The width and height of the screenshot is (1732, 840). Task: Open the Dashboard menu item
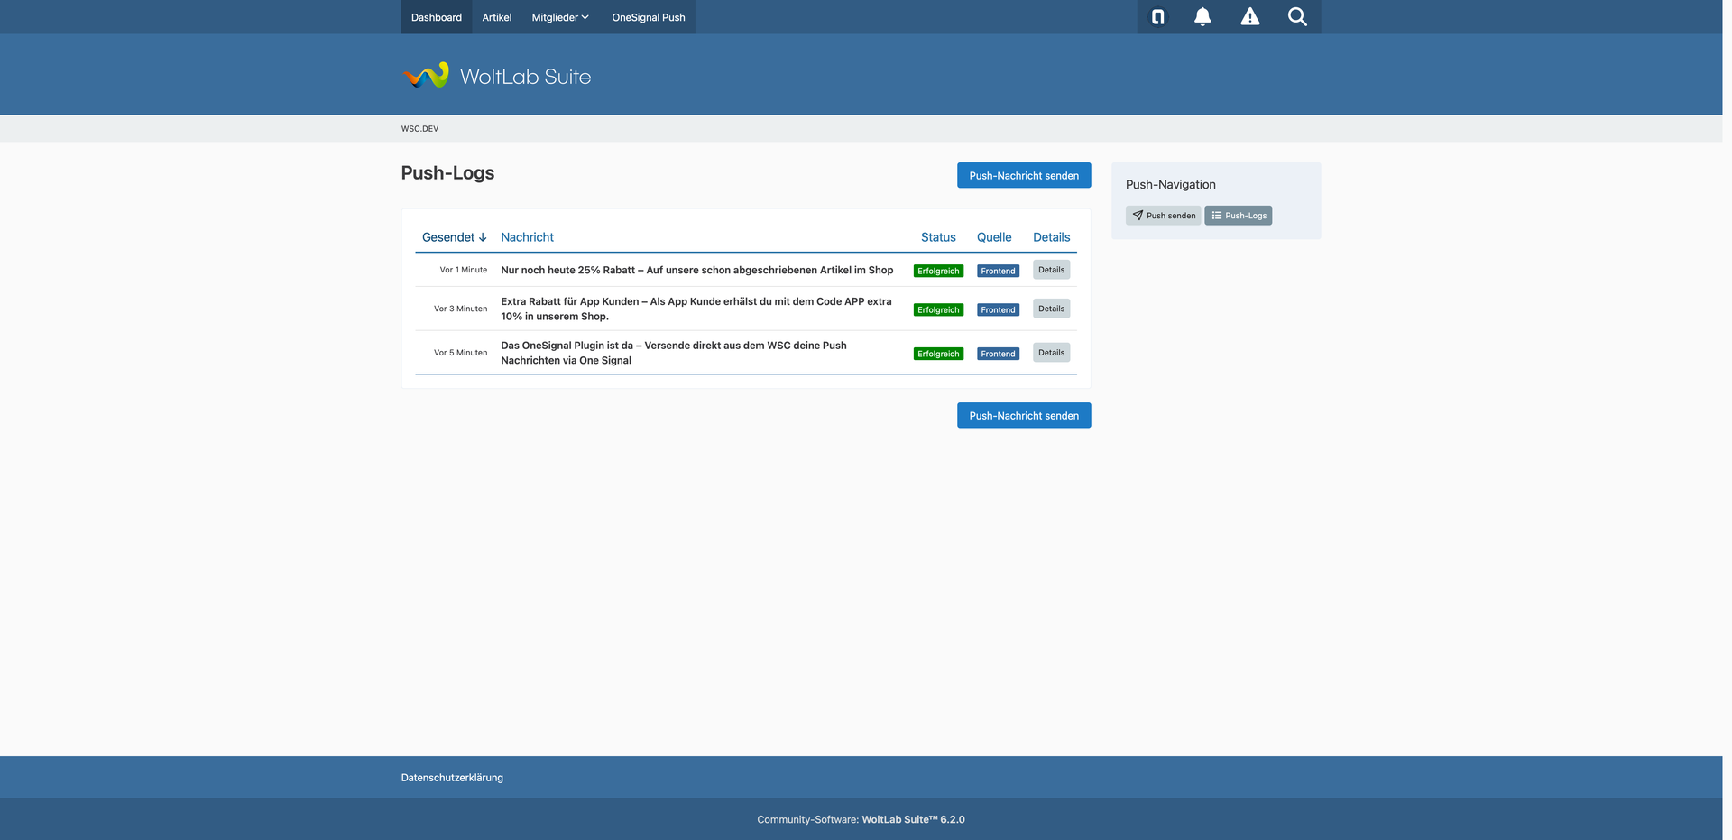[436, 17]
